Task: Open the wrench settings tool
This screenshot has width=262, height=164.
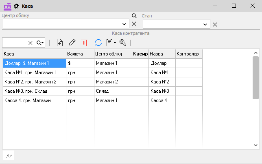Action: pyautogui.click(x=123, y=43)
